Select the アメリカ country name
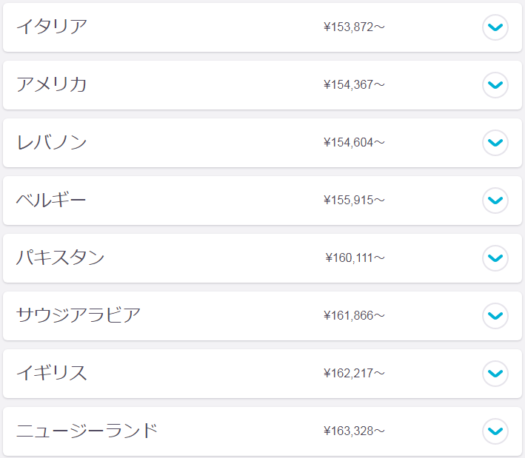Image resolution: width=525 pixels, height=458 pixels. (52, 84)
